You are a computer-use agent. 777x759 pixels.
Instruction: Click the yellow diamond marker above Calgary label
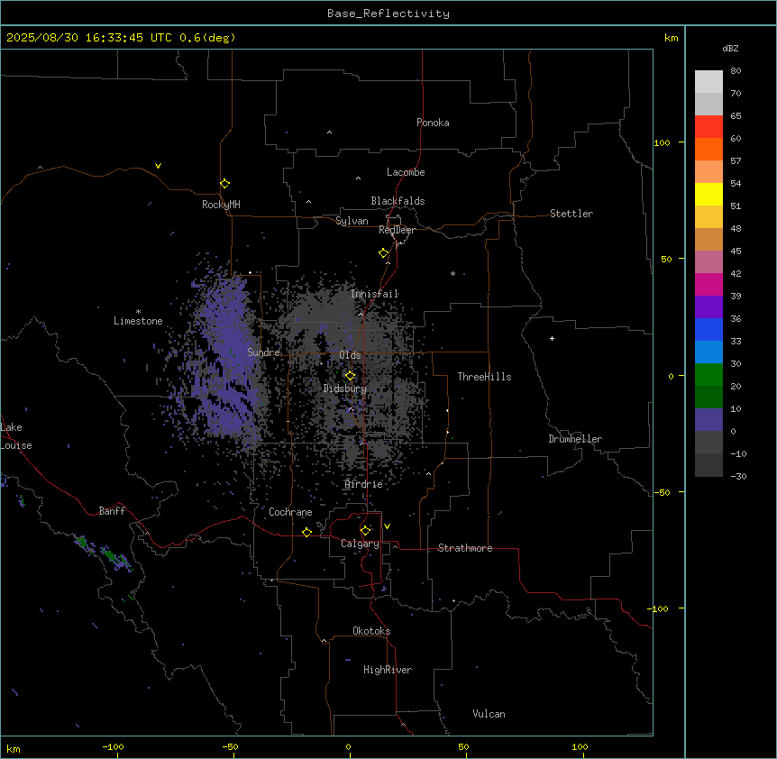click(365, 531)
